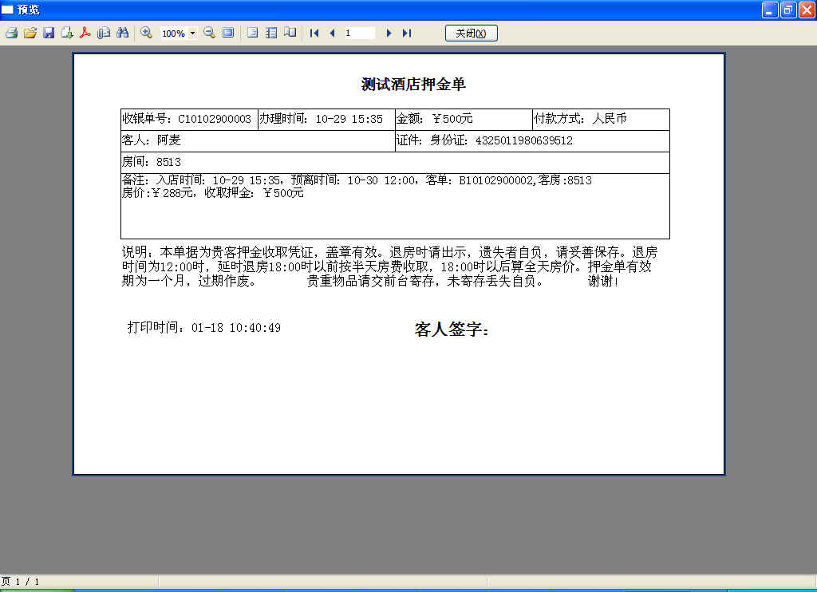Click the receipt number C10102900003

pyautogui.click(x=215, y=119)
